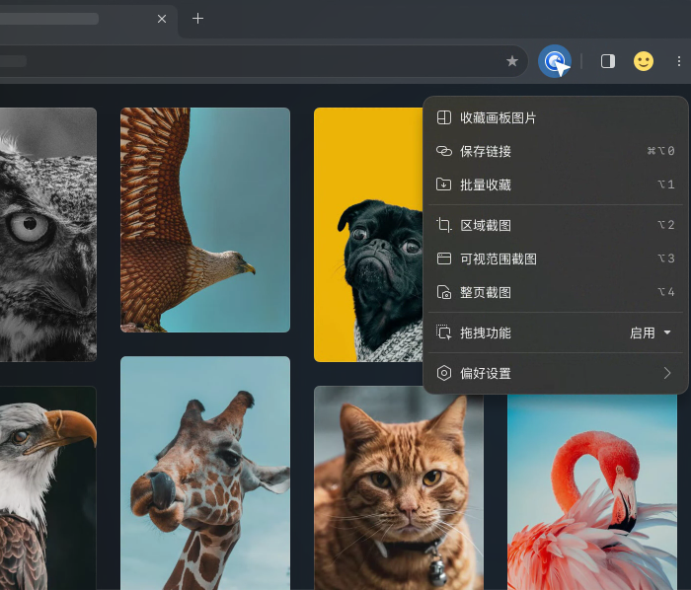Close the current browser tab
The image size is (691, 590).
click(162, 19)
